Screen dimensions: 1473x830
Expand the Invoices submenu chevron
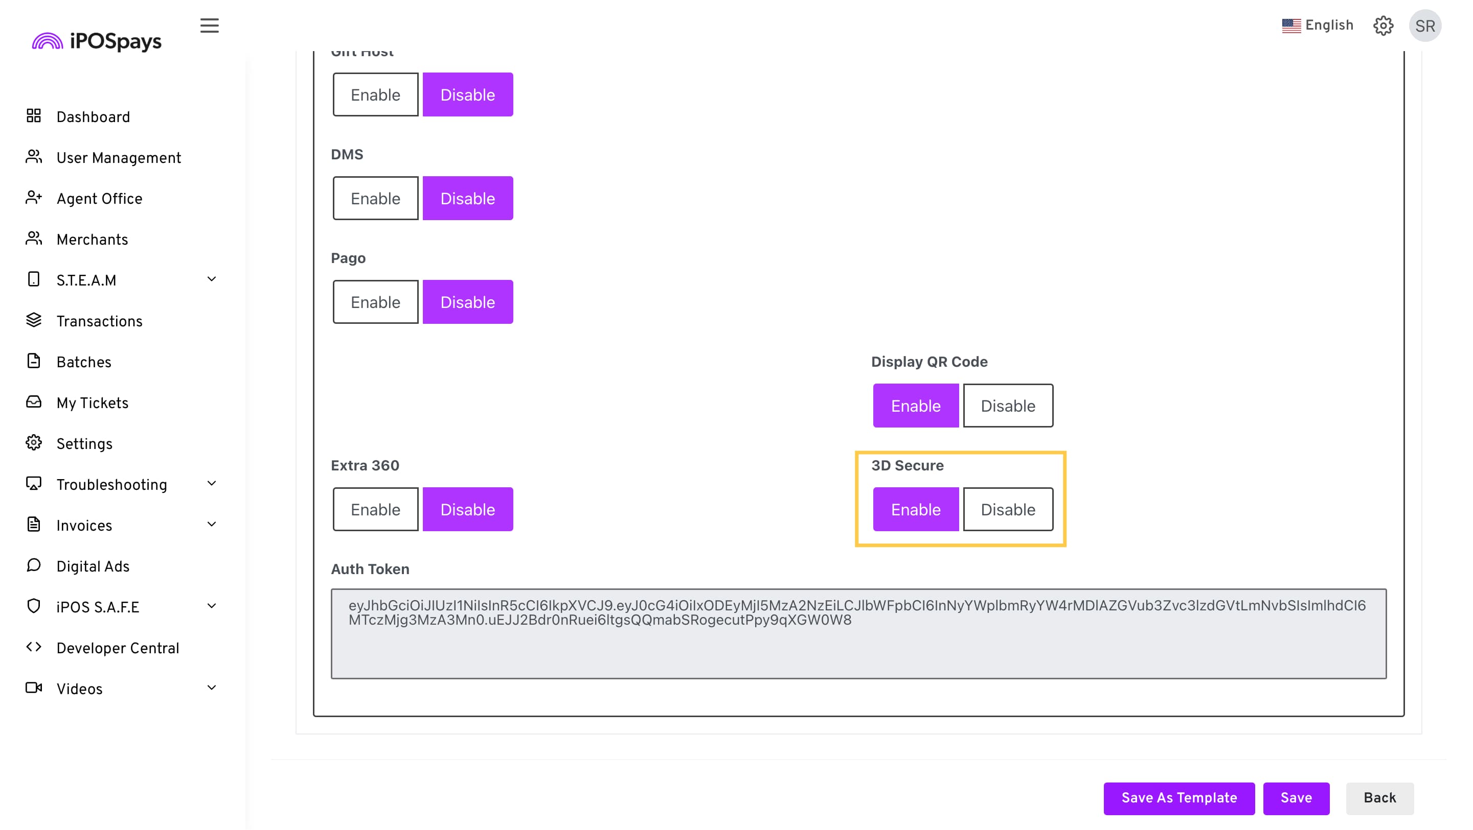pos(212,525)
